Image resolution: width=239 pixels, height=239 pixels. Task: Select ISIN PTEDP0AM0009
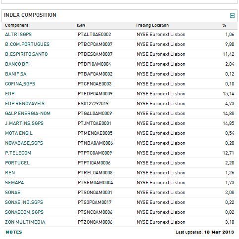coord(95,94)
